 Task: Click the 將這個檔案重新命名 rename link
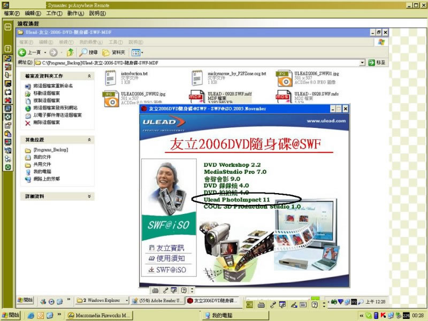(x=53, y=86)
